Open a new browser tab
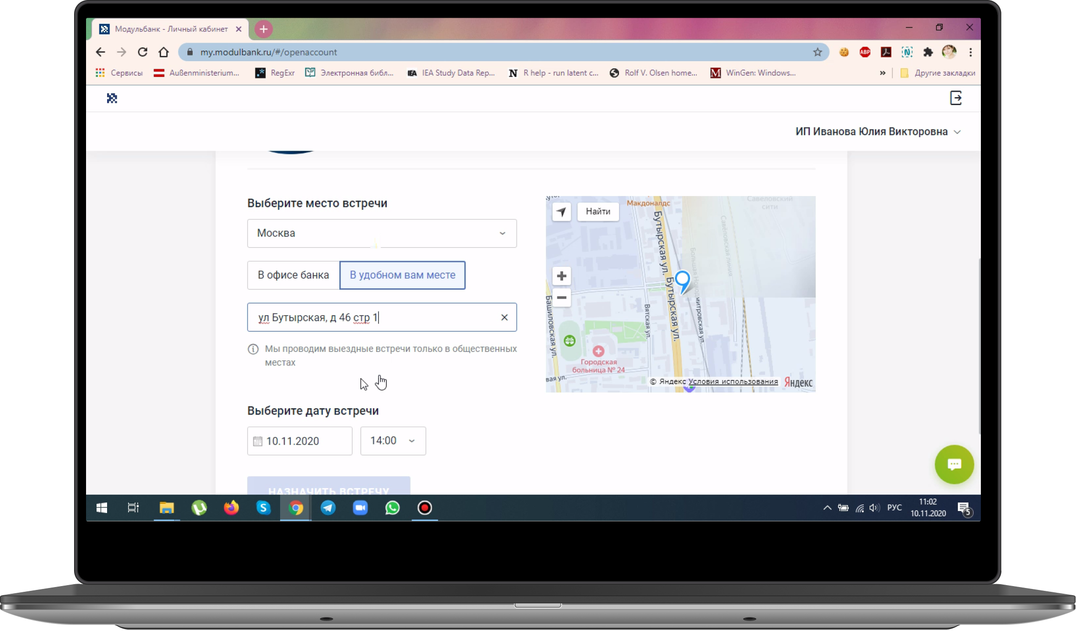1076x631 pixels. coord(263,29)
